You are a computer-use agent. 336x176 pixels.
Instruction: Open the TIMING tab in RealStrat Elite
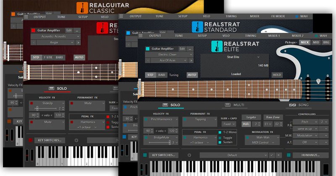[250, 36]
